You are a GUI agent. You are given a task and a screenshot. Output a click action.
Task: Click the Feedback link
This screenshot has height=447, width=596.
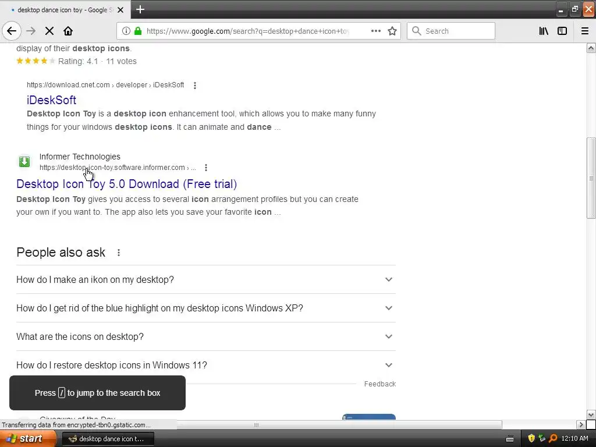pos(379,384)
